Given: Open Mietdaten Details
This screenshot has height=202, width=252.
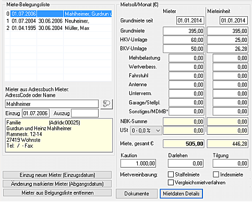Looking at the screenshot, I should point(181,194).
